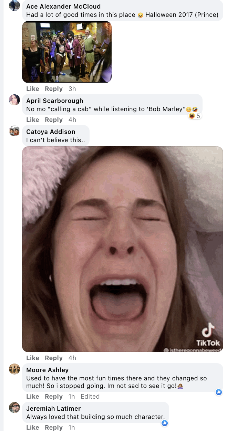
Task: Open the crying woman TikTok GIF
Action: tap(122, 249)
